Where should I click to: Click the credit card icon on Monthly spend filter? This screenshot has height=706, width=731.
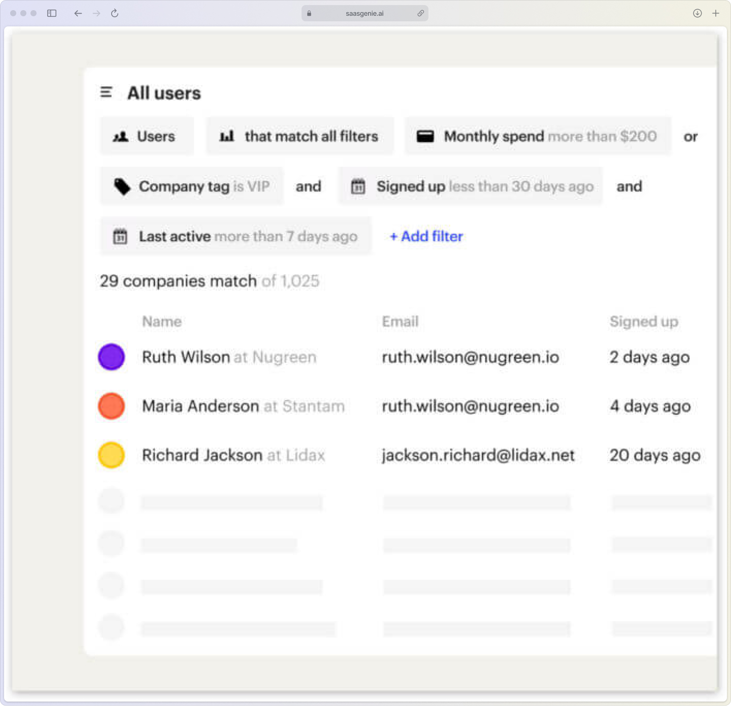(x=425, y=136)
